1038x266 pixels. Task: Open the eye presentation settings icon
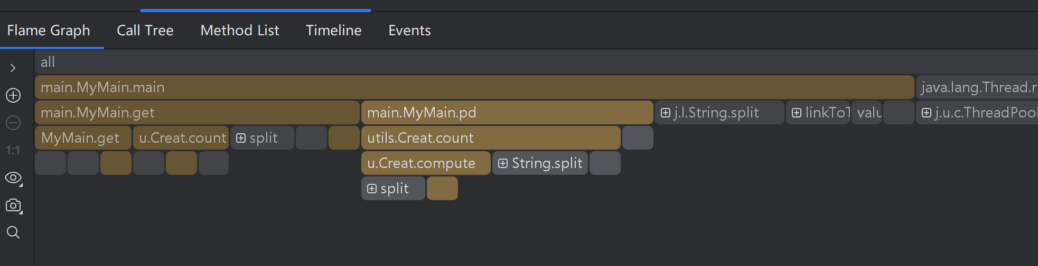(13, 178)
